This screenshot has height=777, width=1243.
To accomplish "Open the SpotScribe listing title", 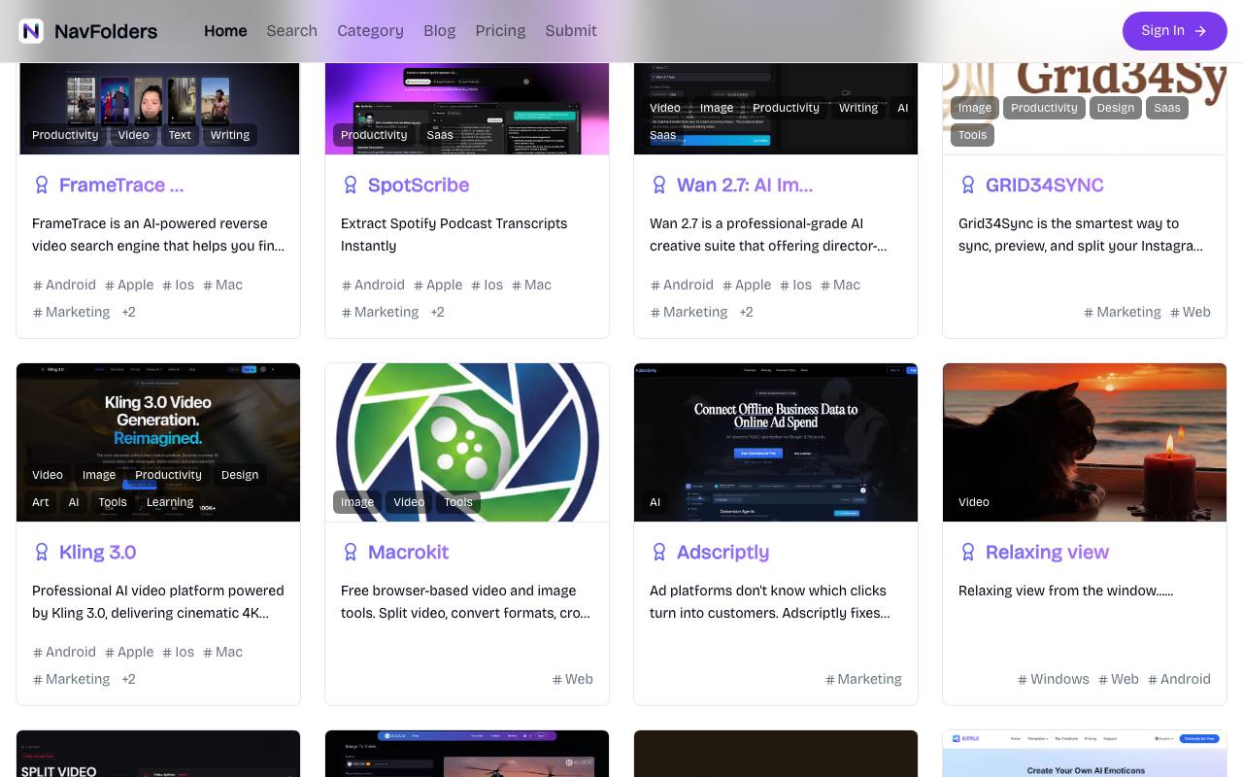I will 419,185.
